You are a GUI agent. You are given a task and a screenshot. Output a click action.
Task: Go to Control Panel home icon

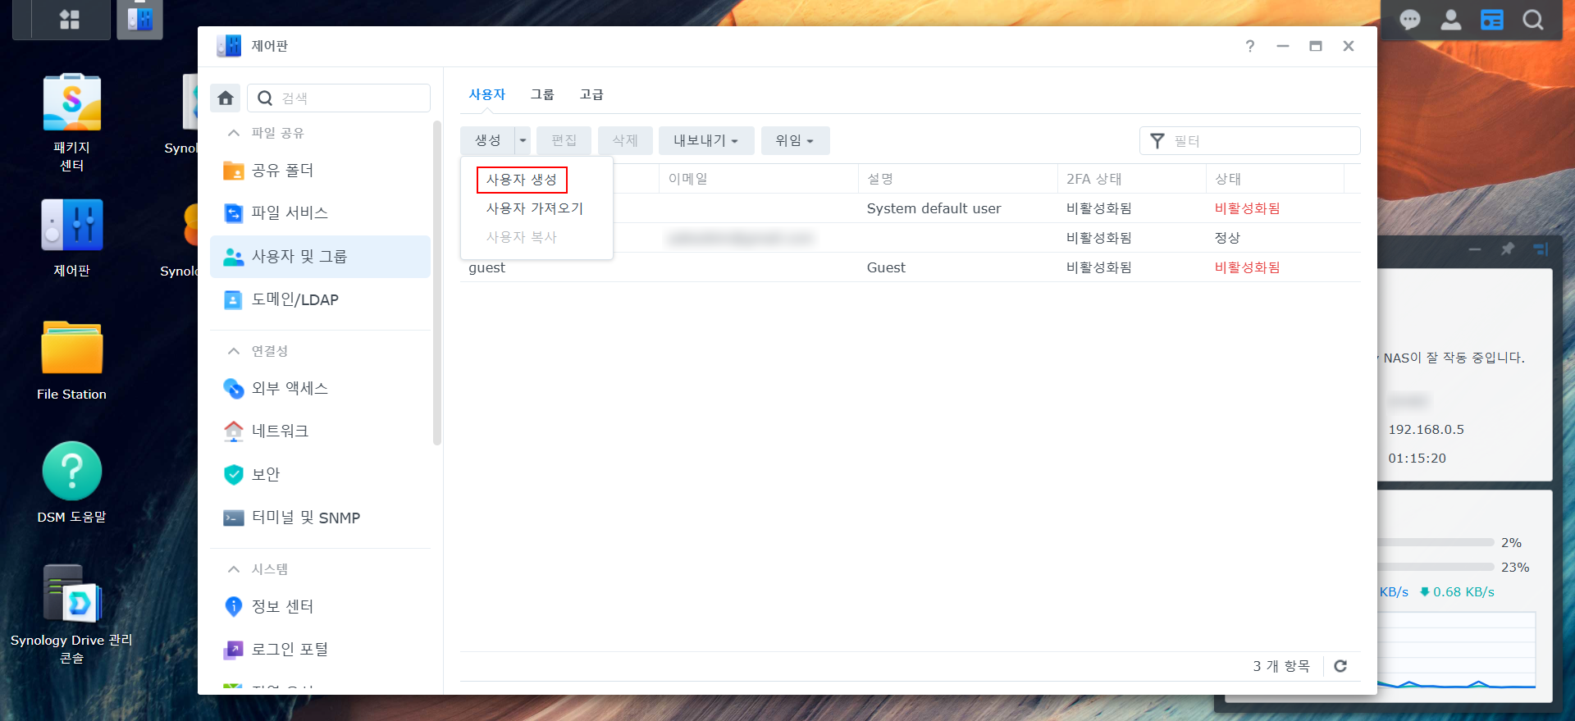point(226,98)
